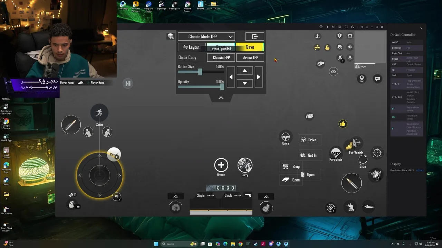Toggle the auto-sprint runner icon

[340, 58]
